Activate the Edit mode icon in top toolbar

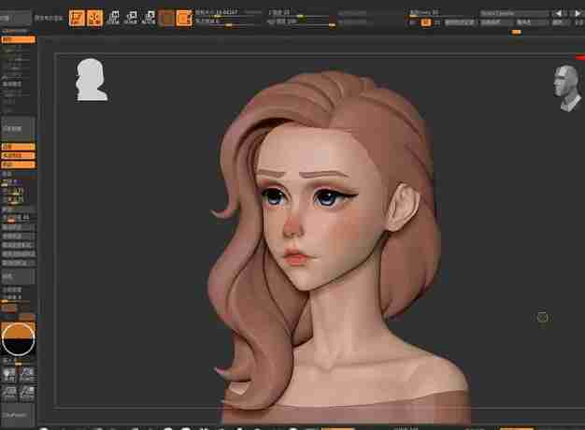(76, 16)
